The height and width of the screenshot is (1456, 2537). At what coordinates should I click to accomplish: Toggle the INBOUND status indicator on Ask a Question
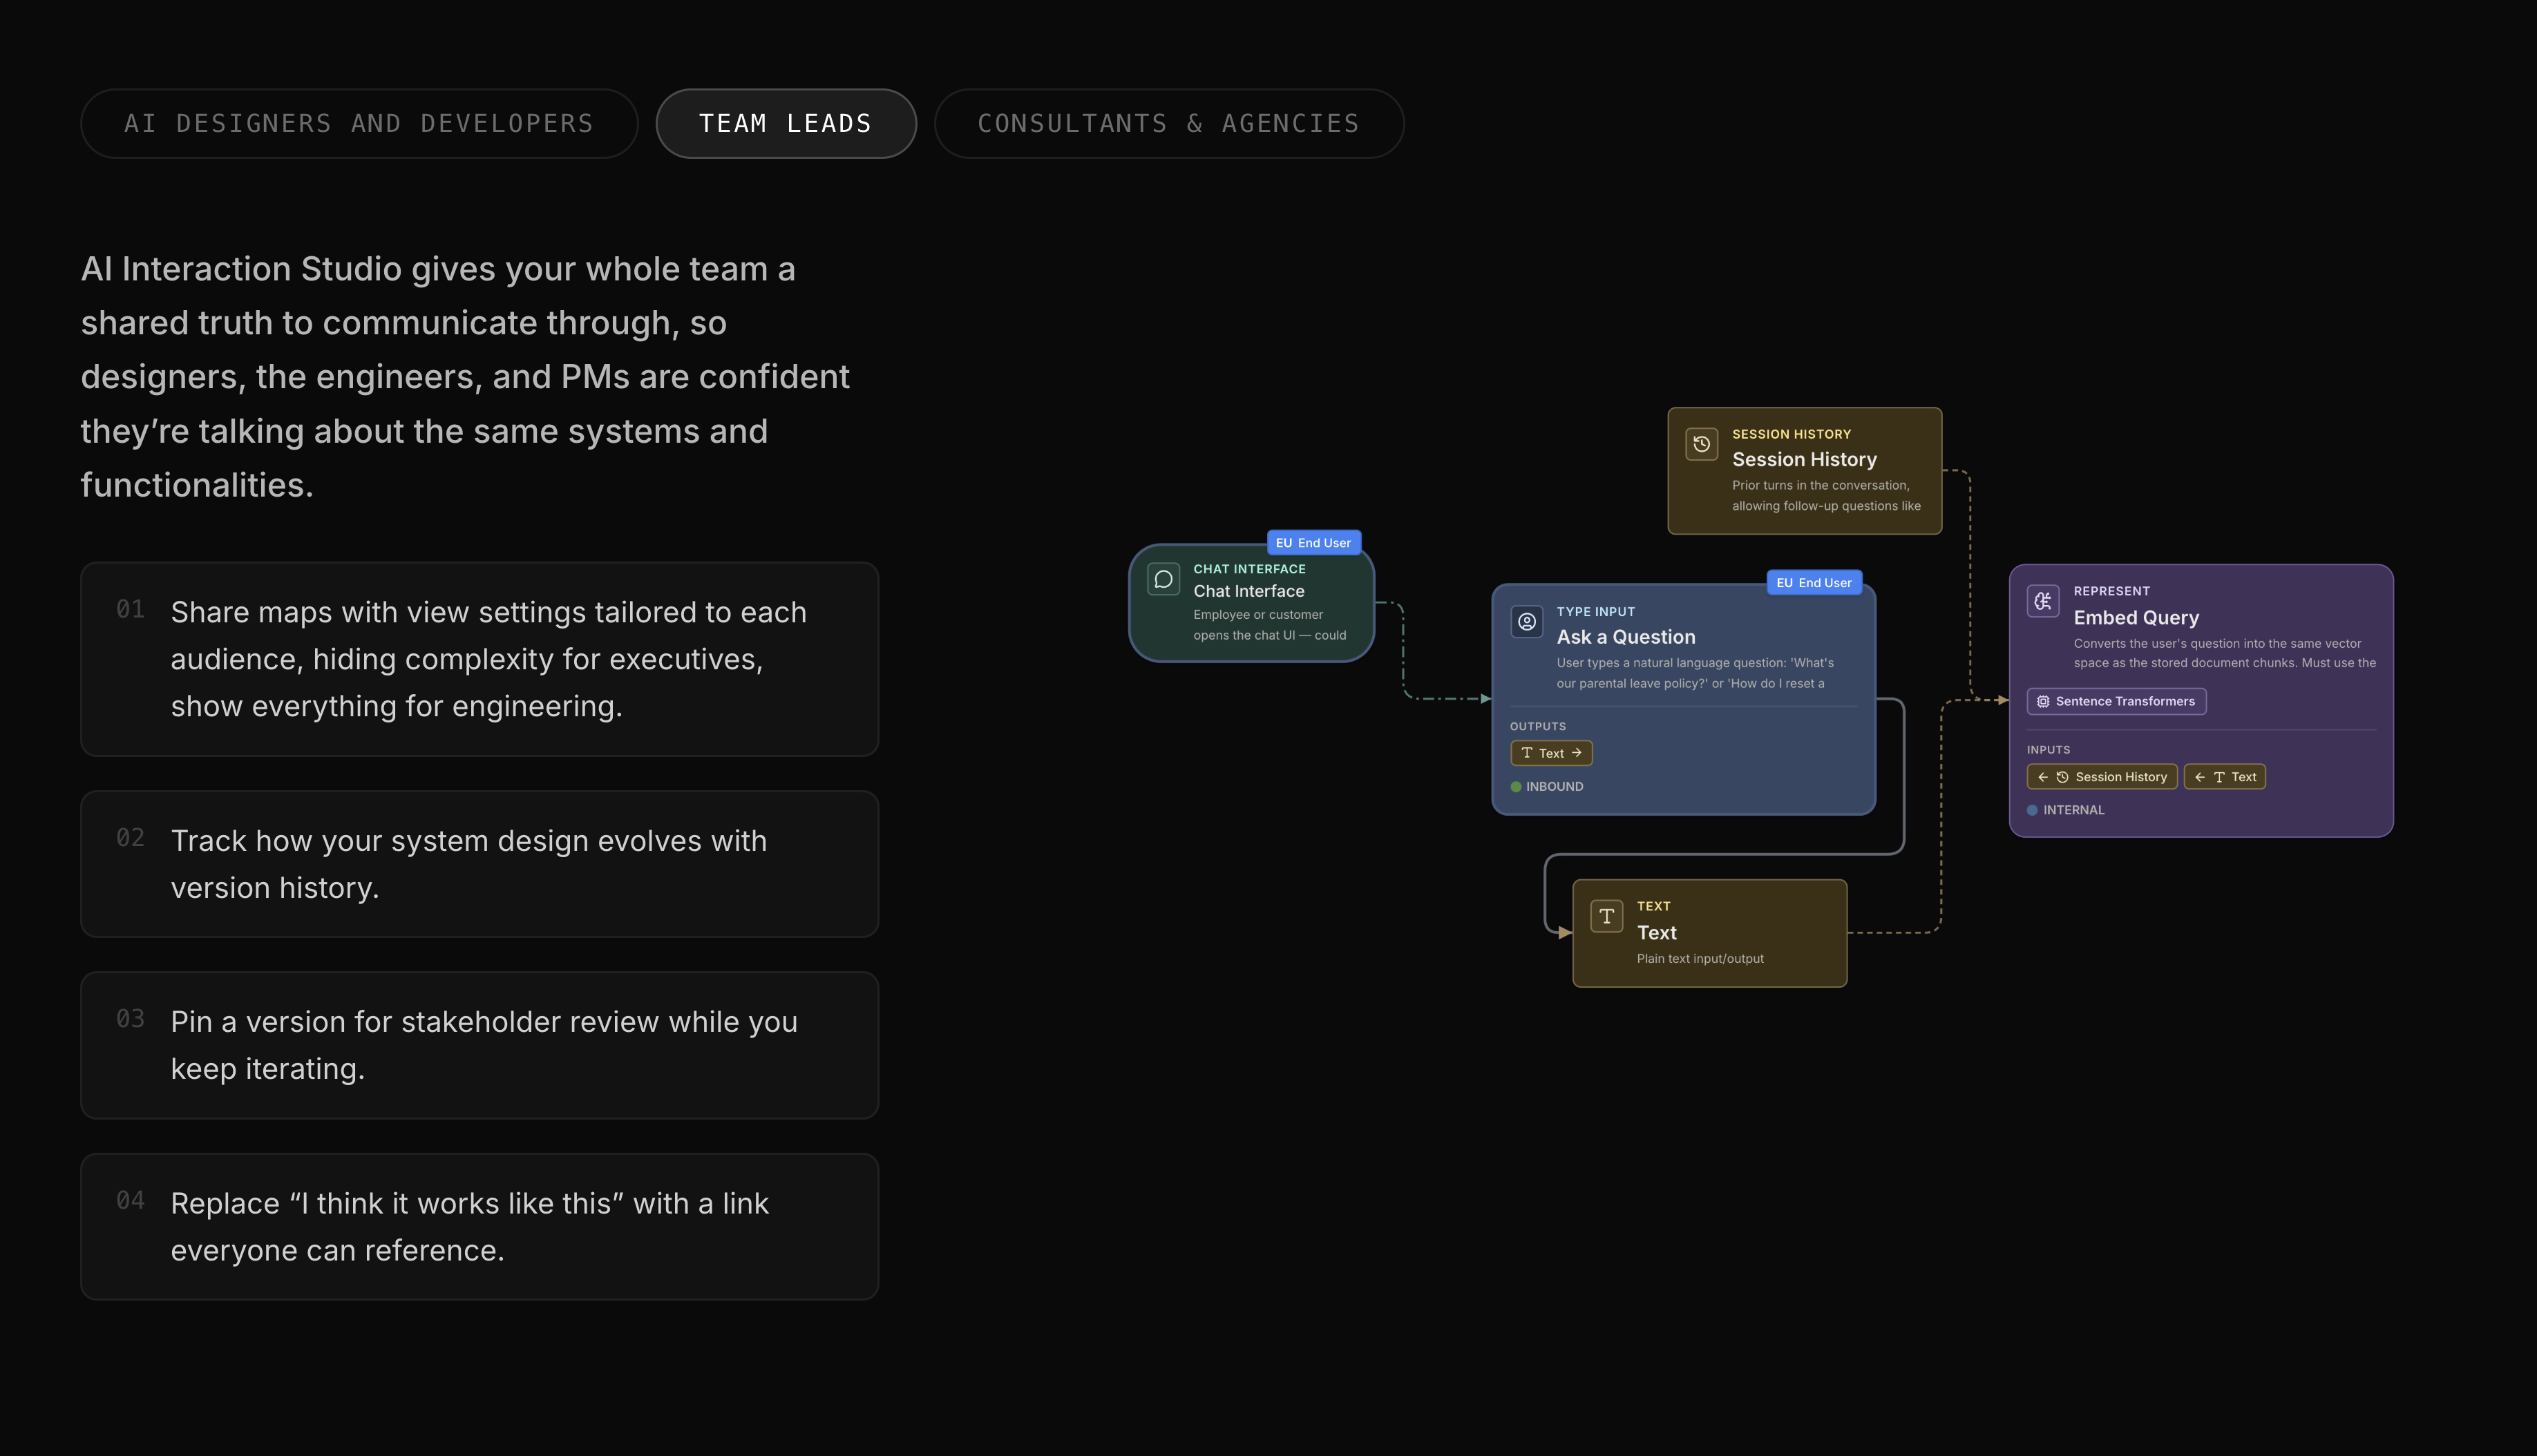point(1517,786)
